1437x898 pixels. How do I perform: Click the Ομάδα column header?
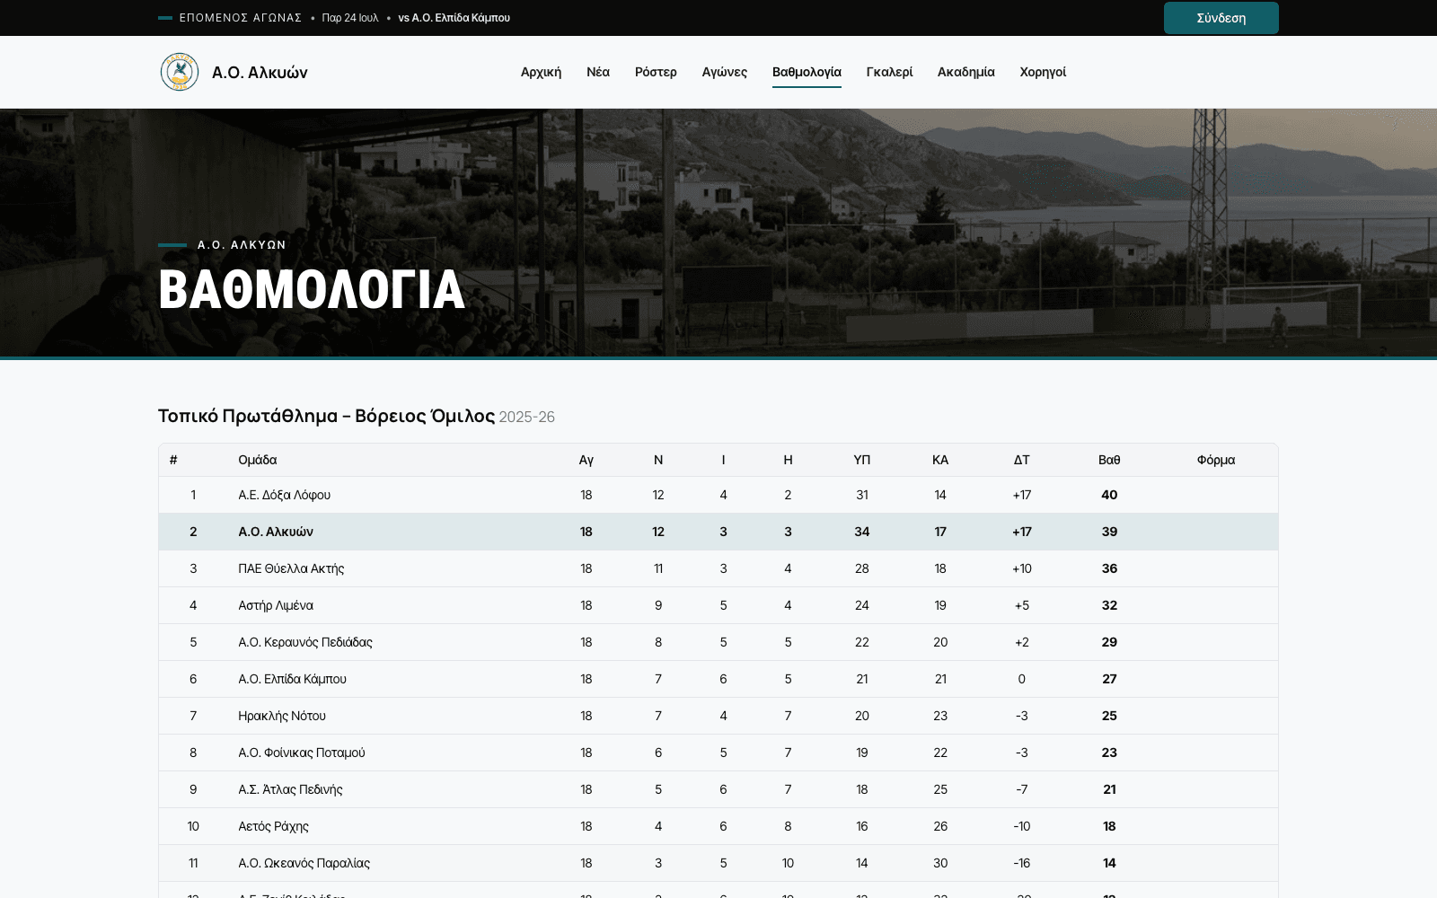(258, 460)
